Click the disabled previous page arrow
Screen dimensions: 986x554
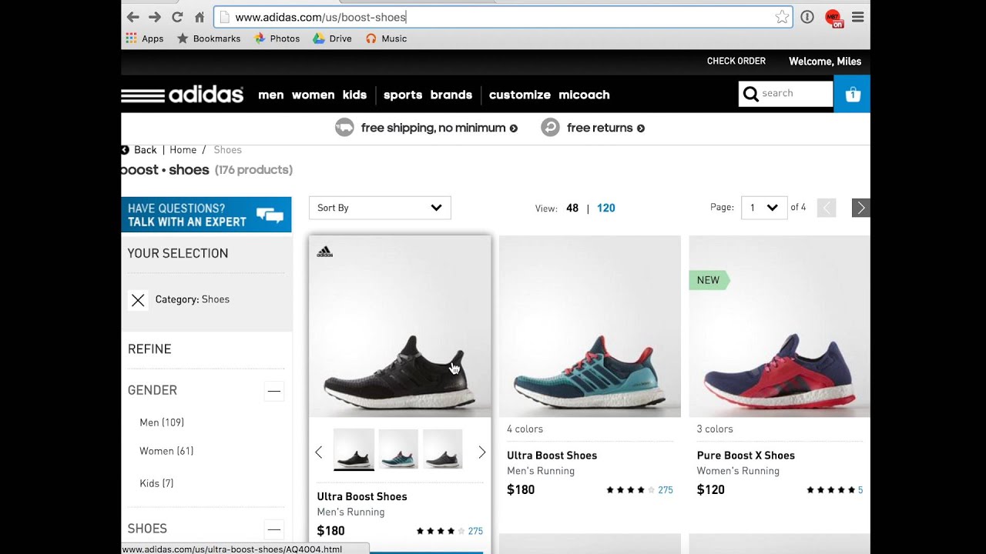(x=827, y=208)
